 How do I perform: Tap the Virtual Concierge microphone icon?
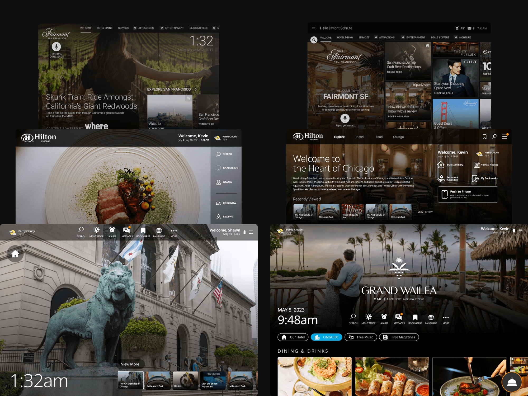click(56, 47)
